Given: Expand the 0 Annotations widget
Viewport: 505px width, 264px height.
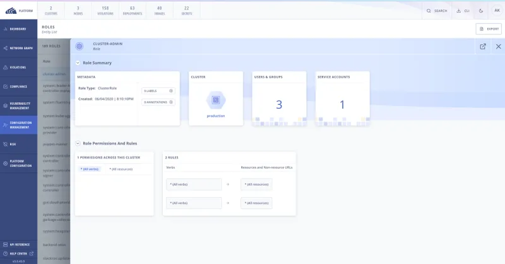Looking at the screenshot, I should click(x=158, y=102).
